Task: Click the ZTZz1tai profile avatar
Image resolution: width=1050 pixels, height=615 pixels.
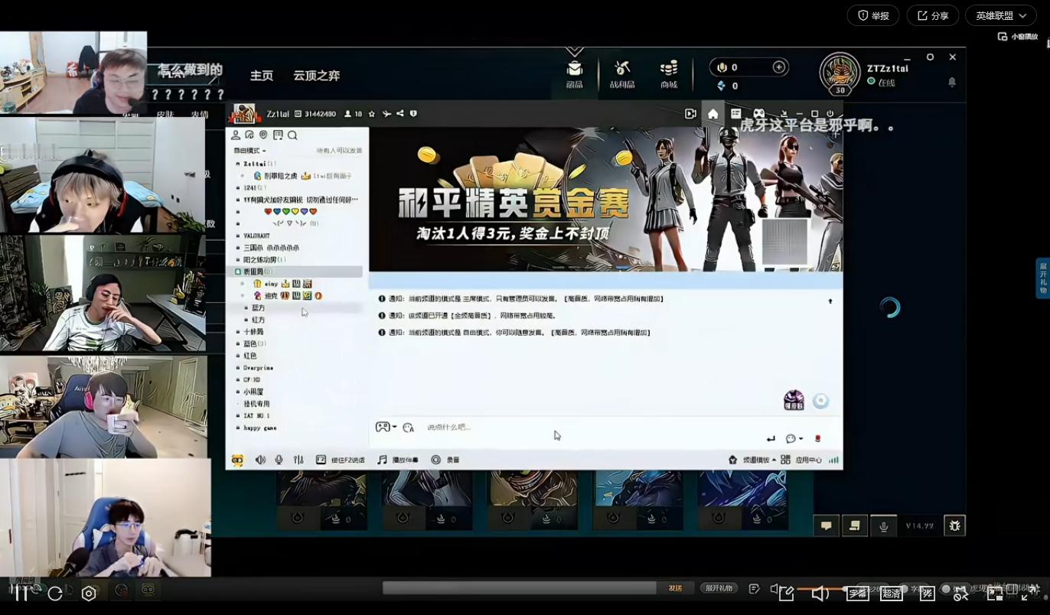Action: (x=840, y=74)
